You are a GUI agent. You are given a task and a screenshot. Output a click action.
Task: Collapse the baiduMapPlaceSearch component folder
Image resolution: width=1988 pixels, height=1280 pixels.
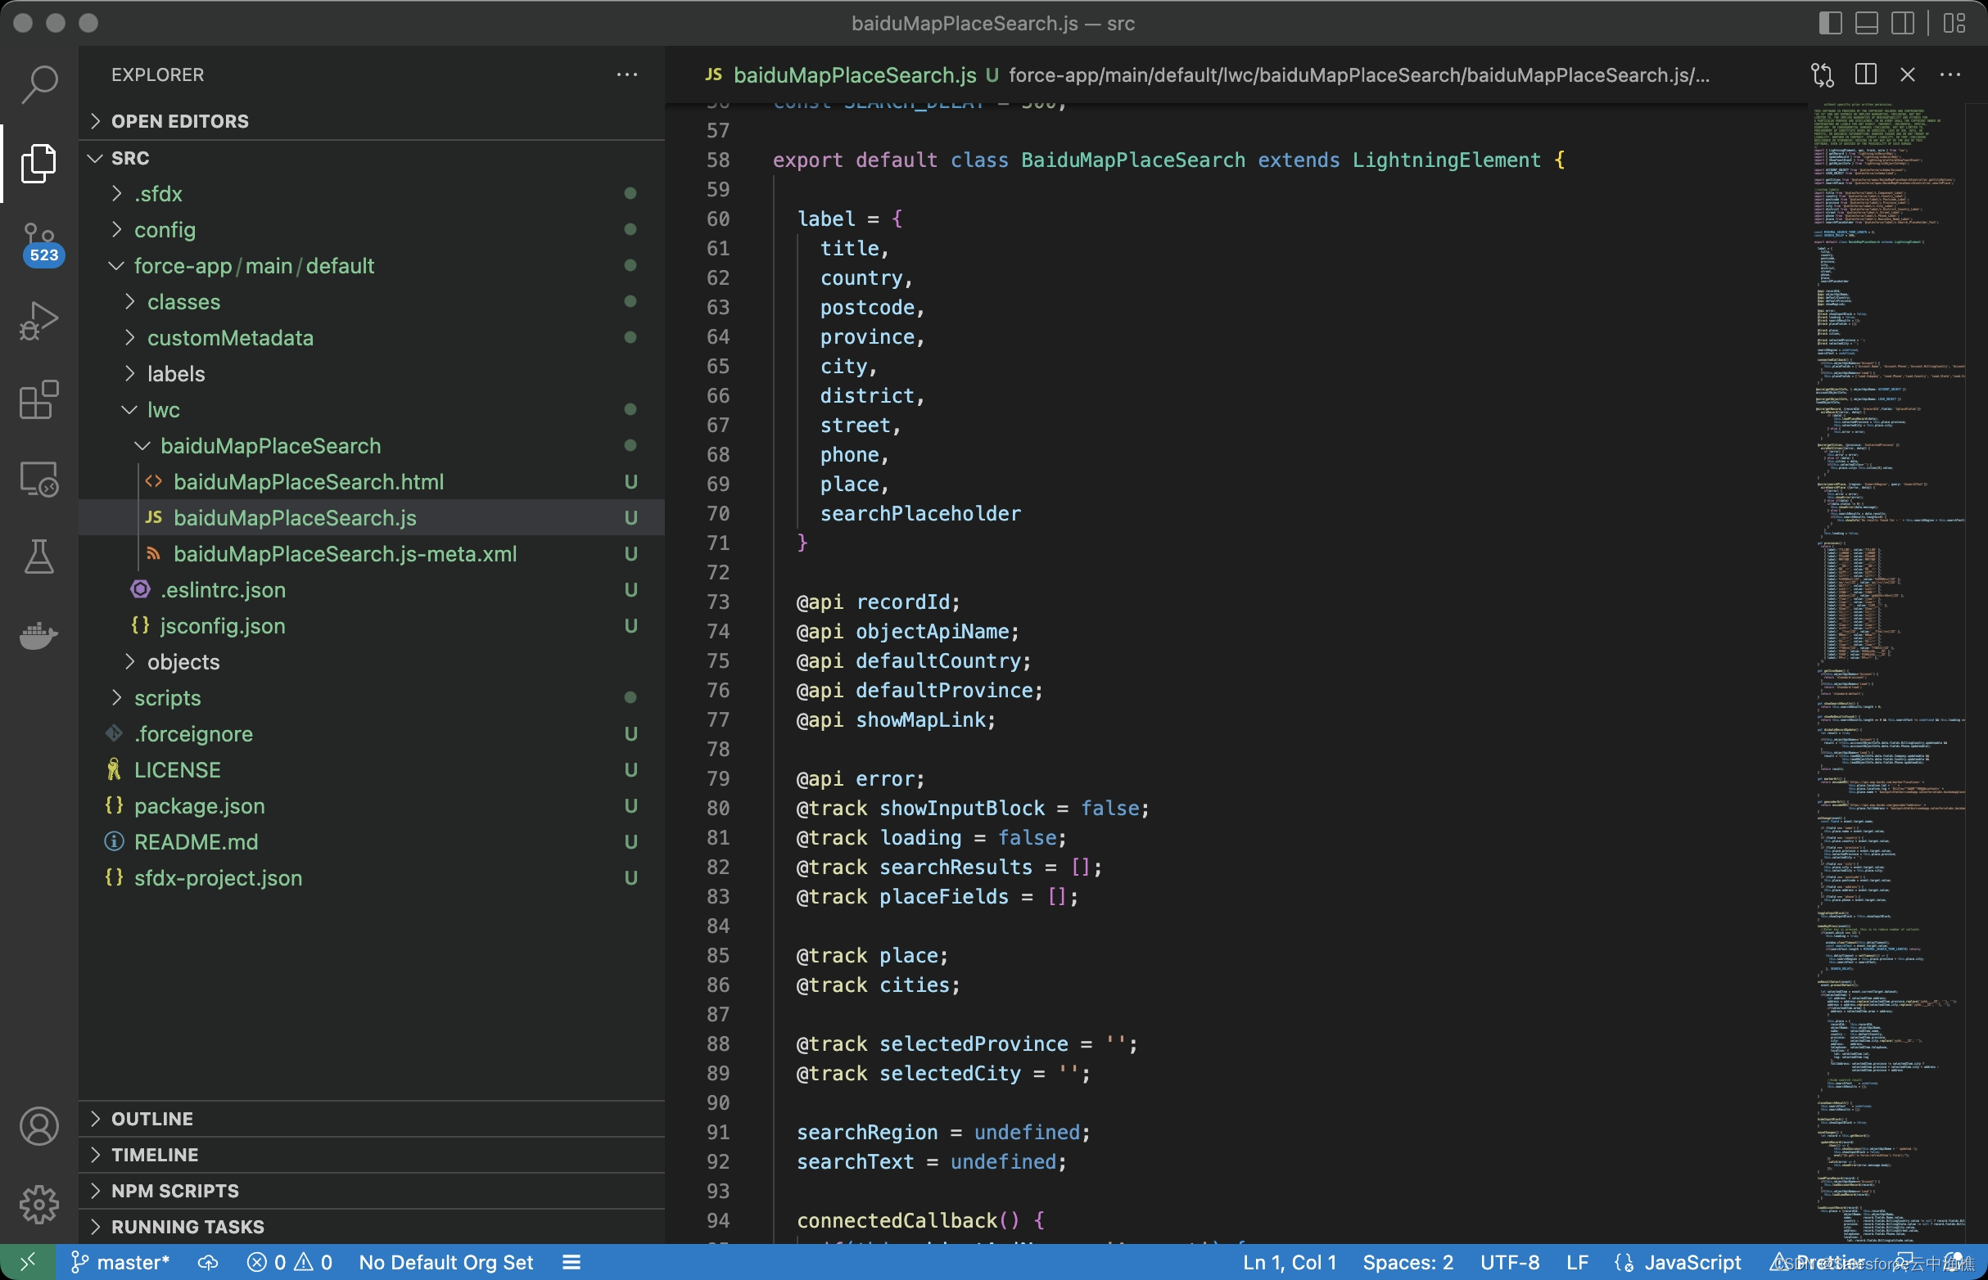372,445
